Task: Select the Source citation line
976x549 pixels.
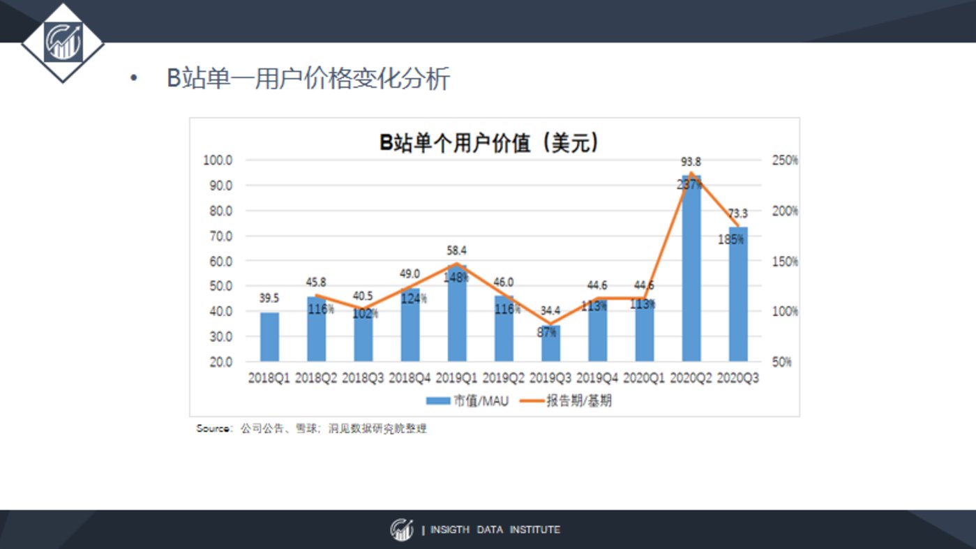Action: tap(311, 428)
